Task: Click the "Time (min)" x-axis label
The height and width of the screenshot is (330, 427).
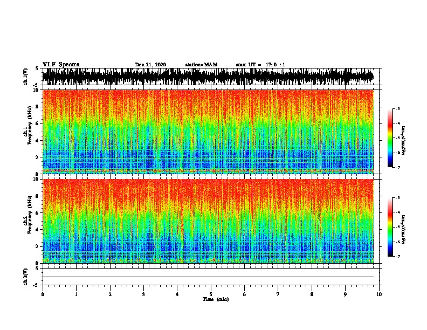Action: pos(216,299)
